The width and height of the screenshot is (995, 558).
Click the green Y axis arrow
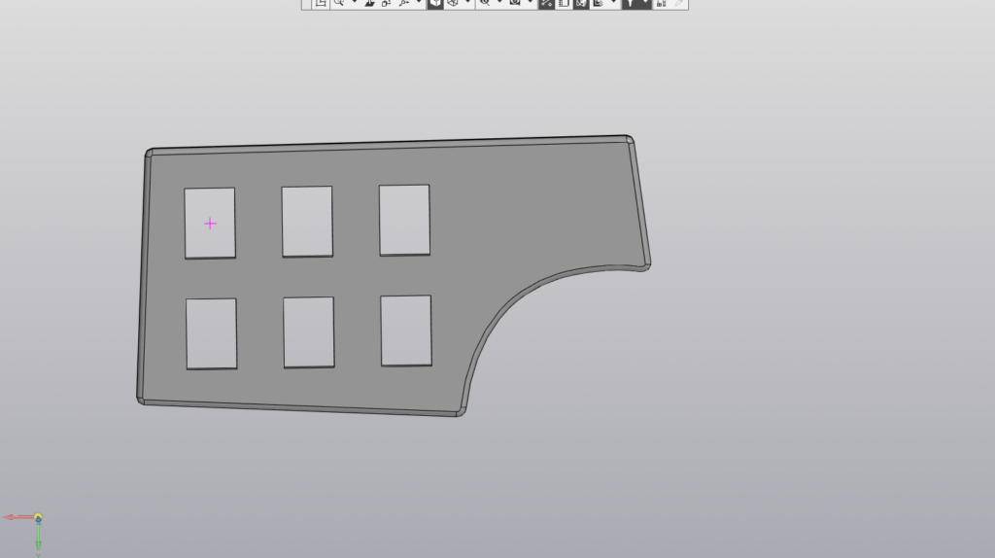pos(38,537)
